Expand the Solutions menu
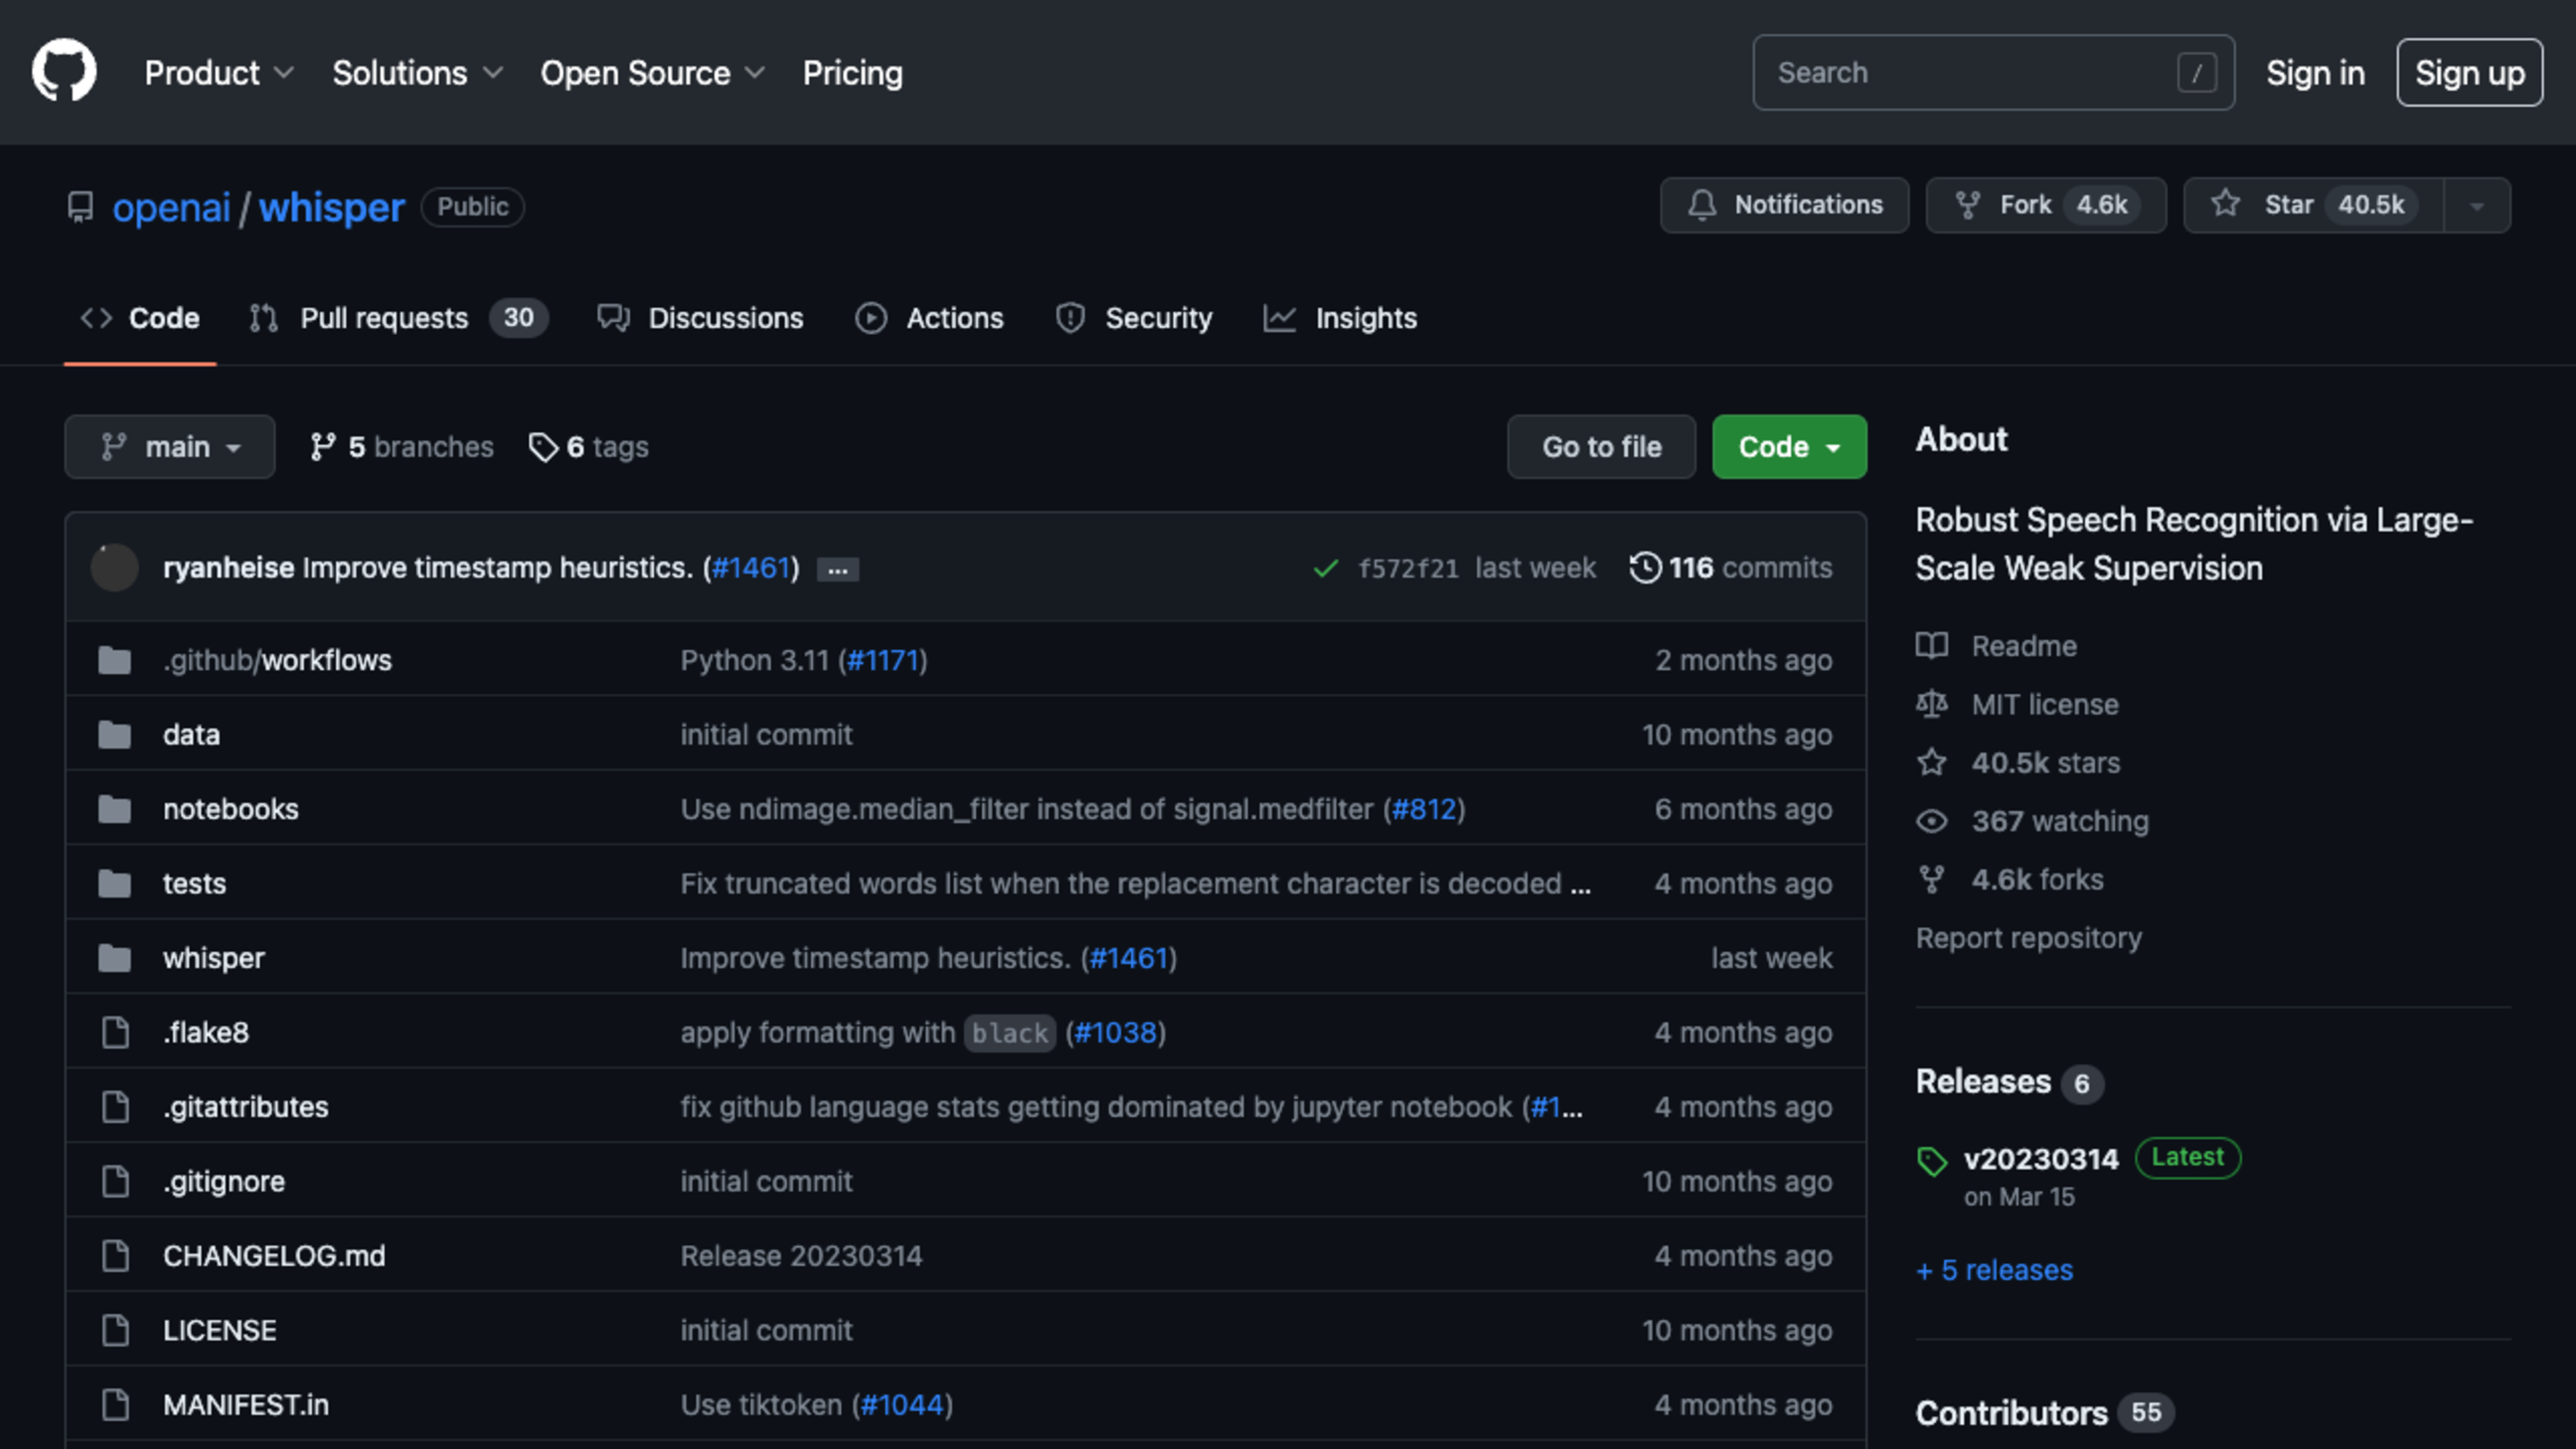The width and height of the screenshot is (2576, 1449). coord(417,72)
